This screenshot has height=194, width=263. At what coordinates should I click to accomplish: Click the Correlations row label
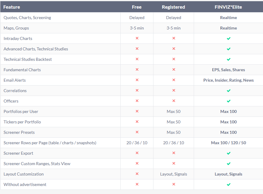(x=15, y=91)
